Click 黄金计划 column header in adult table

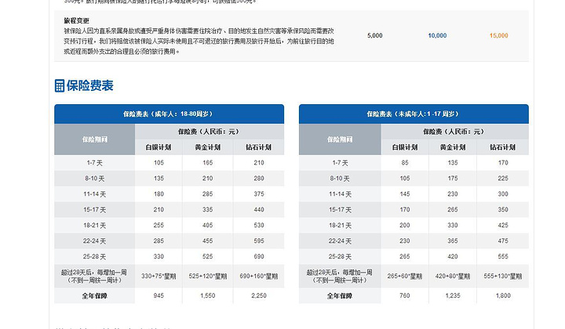[208, 146]
